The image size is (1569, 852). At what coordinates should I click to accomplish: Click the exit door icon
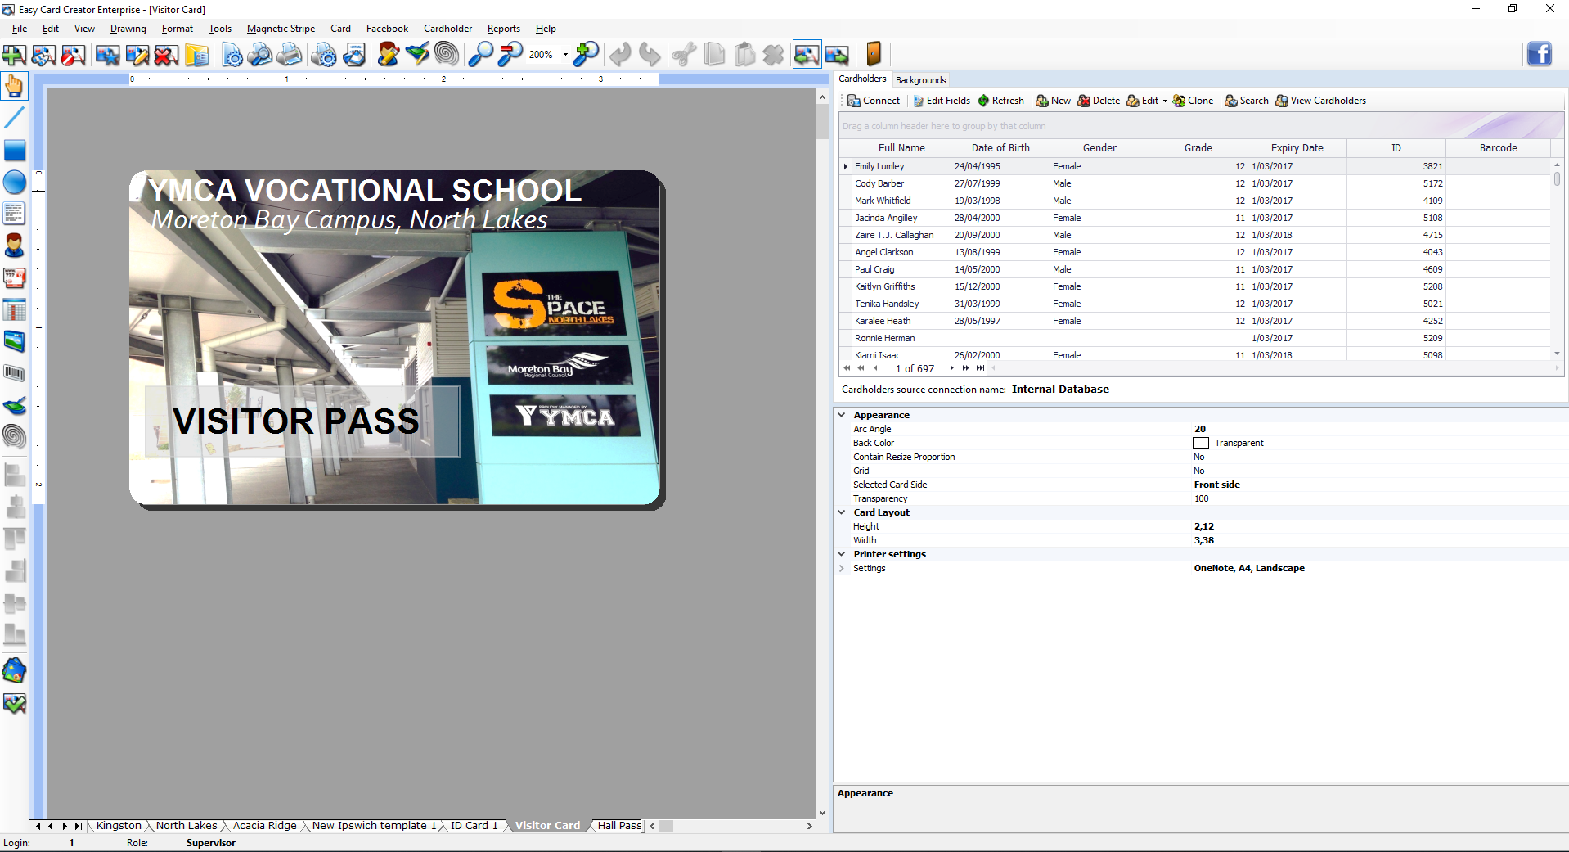coord(874,54)
